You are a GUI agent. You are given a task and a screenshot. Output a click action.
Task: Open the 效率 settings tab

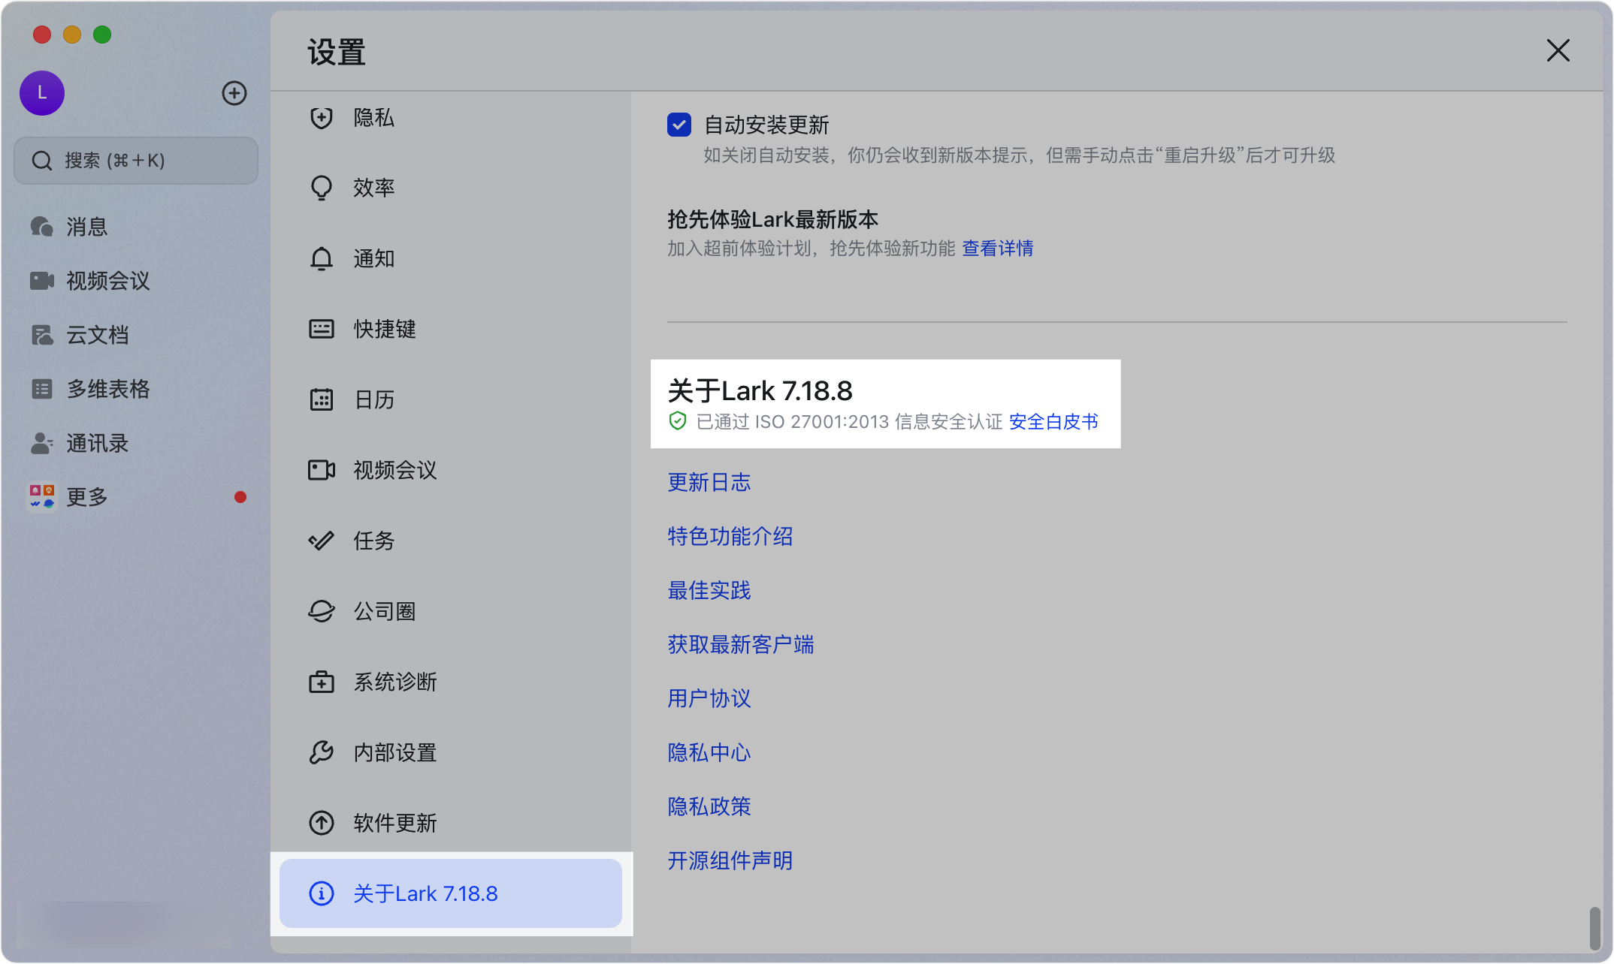click(x=451, y=188)
